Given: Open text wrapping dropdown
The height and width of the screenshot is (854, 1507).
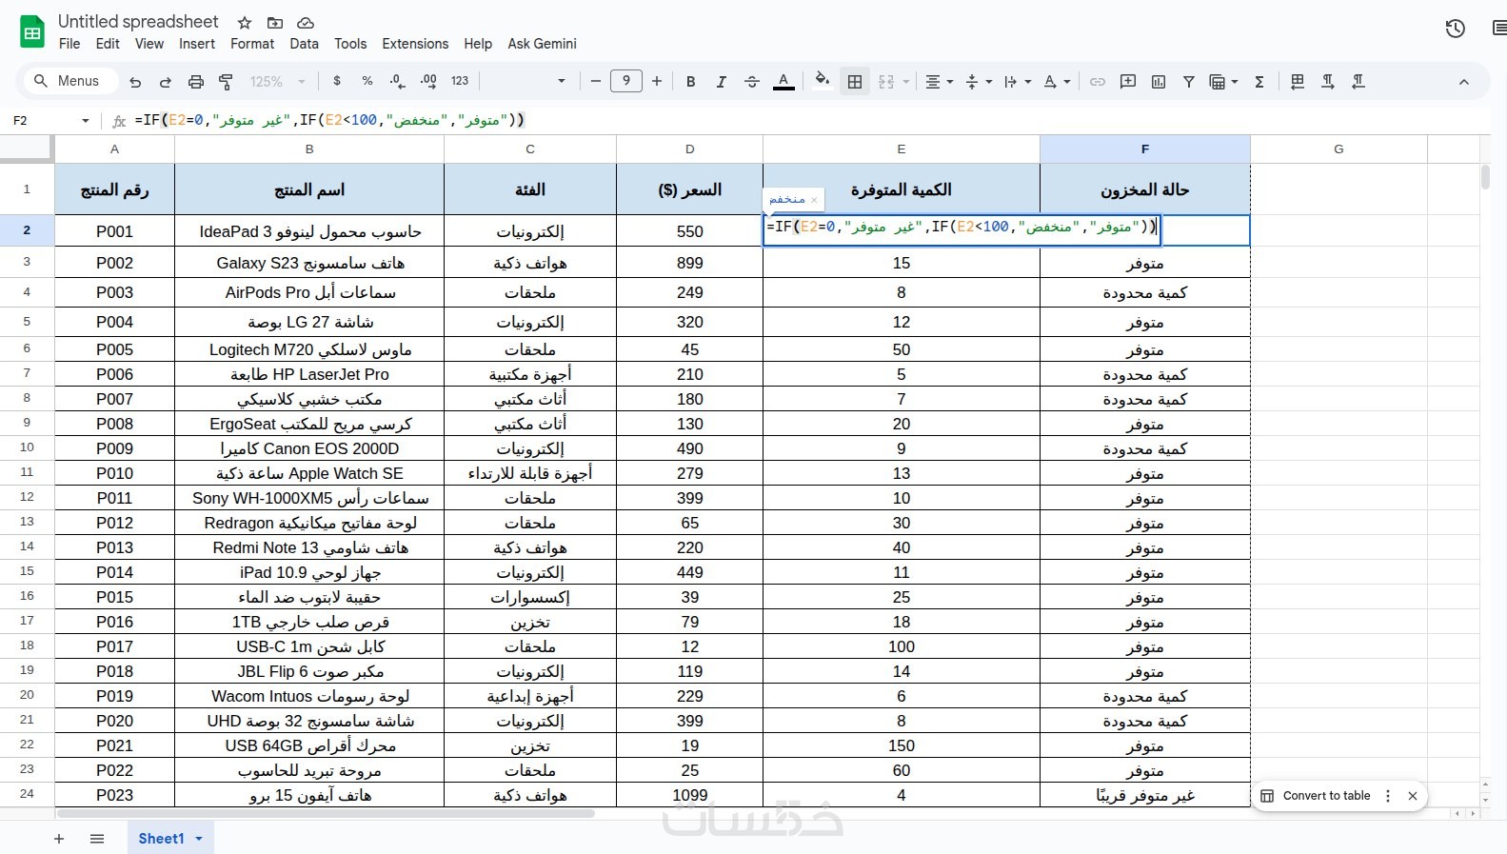Looking at the screenshot, I should tap(1018, 82).
